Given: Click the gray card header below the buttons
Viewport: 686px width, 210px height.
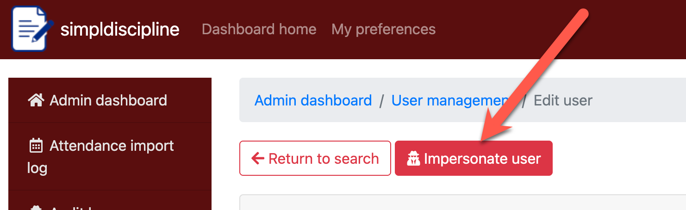Looking at the screenshot, I should [x=462, y=203].
